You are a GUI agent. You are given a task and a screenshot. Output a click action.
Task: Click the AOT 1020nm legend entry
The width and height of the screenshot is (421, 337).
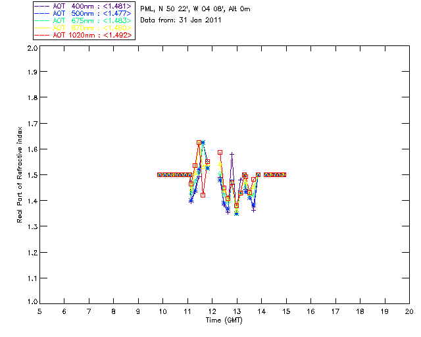pos(83,35)
